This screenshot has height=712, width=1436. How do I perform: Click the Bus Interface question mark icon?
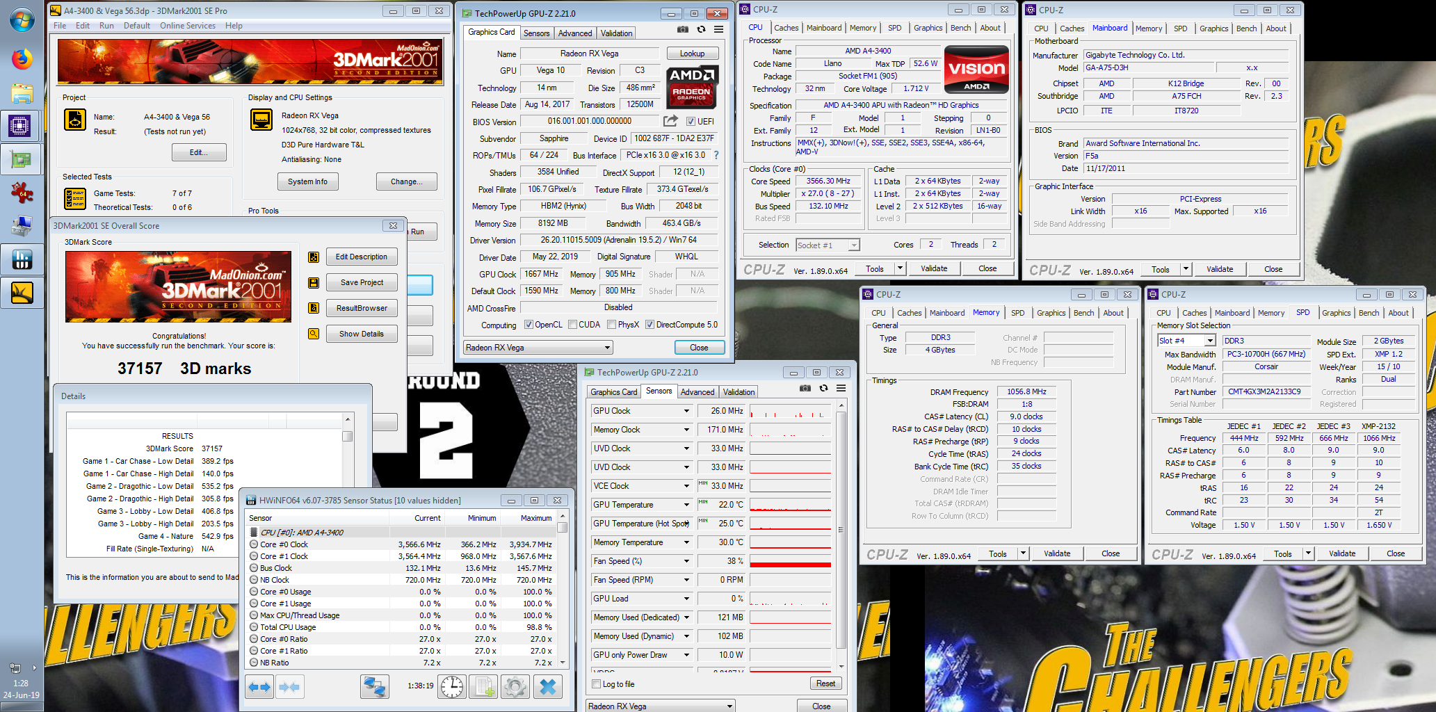[x=716, y=155]
